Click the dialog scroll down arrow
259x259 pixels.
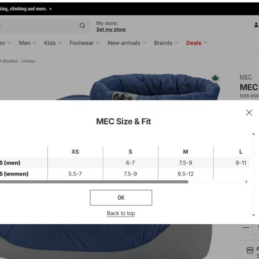[x=253, y=215]
